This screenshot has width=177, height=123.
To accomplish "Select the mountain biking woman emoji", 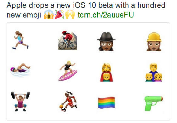I will 67,40.
